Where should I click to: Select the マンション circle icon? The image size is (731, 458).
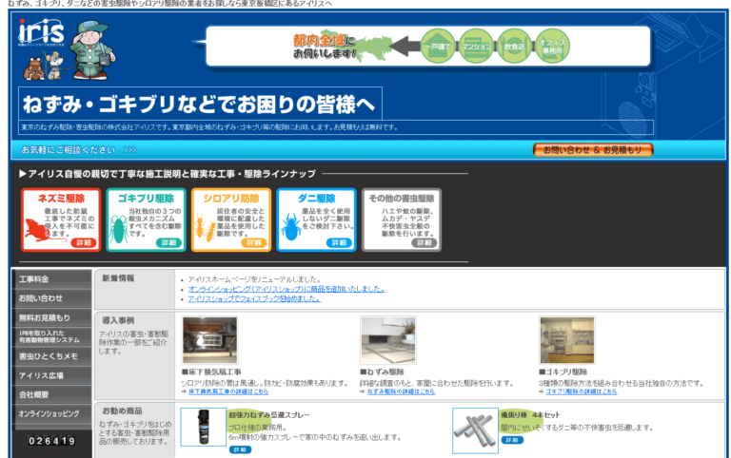[476, 46]
